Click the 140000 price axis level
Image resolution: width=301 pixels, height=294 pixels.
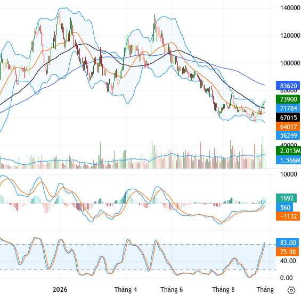pos(290,8)
